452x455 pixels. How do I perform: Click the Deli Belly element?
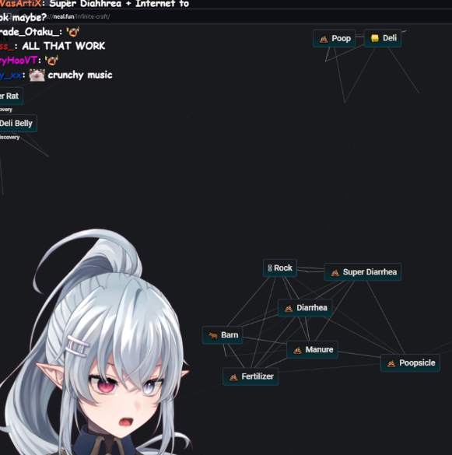(x=18, y=124)
